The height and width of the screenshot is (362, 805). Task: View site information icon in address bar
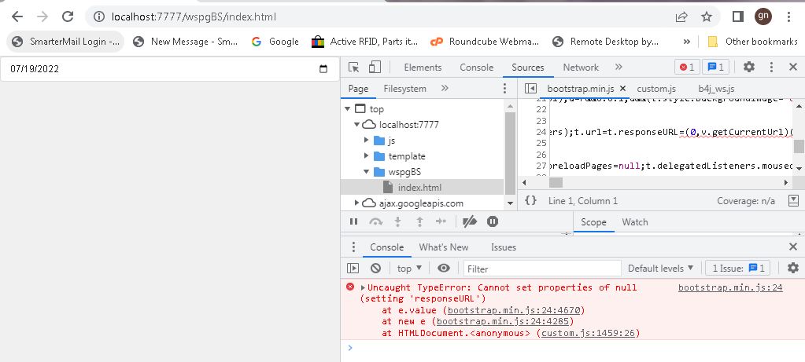coord(98,17)
